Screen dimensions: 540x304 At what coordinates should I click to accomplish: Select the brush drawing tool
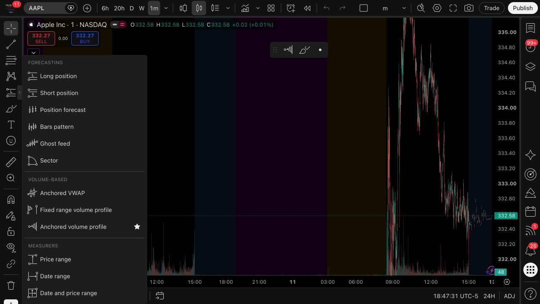pos(11,109)
